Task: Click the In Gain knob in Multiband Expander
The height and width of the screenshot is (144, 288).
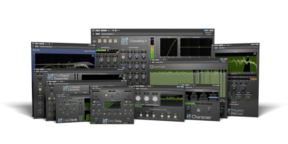Action: (x=40, y=78)
